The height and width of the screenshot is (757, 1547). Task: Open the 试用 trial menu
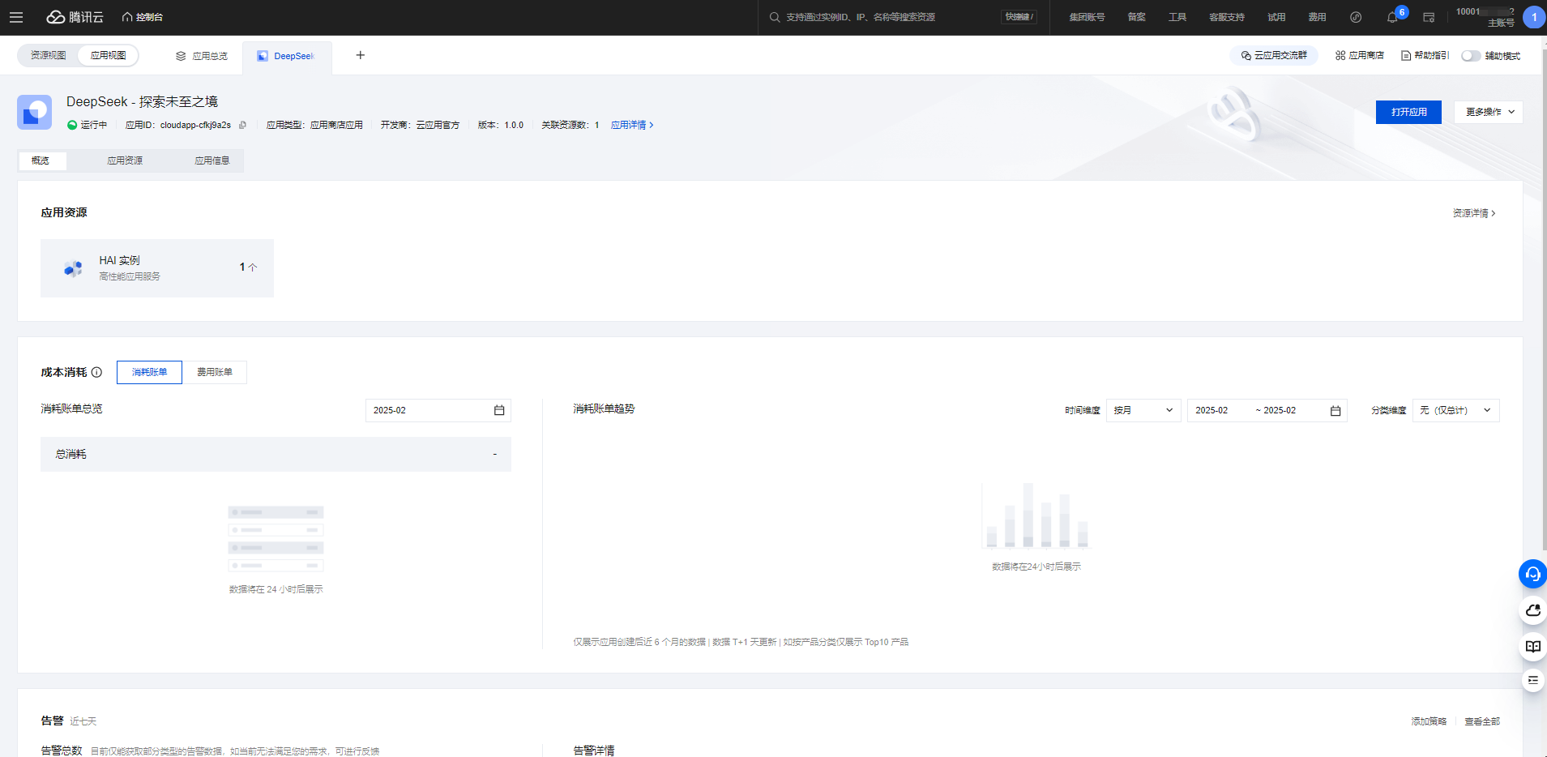pos(1276,17)
